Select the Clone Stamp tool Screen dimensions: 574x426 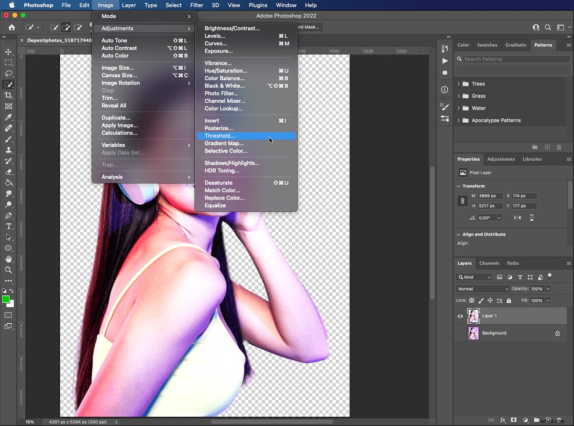(8, 150)
